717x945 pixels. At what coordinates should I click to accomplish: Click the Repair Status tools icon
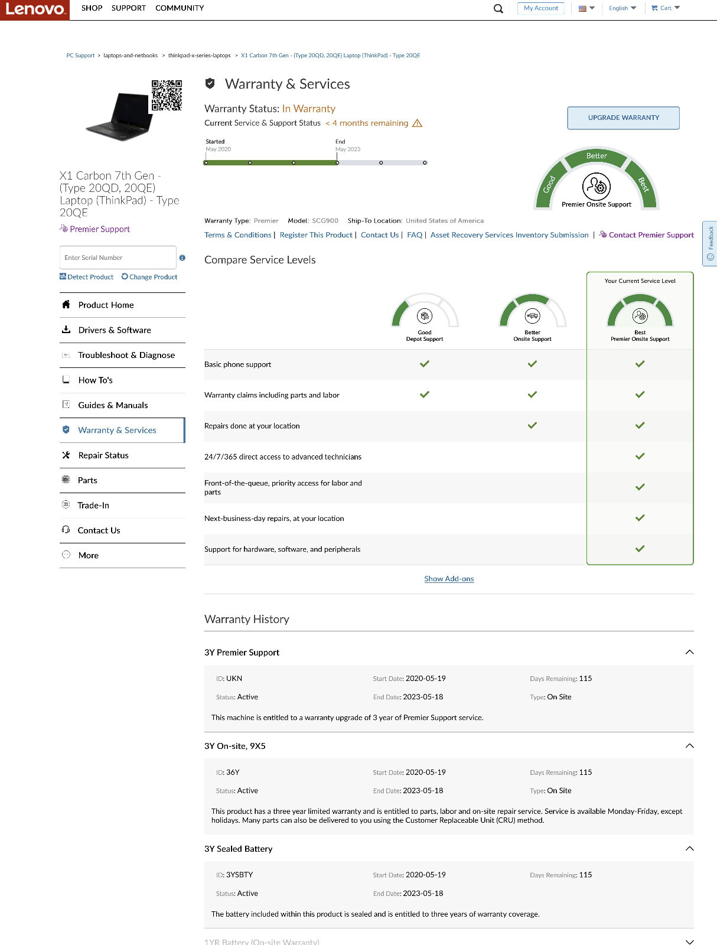point(66,455)
